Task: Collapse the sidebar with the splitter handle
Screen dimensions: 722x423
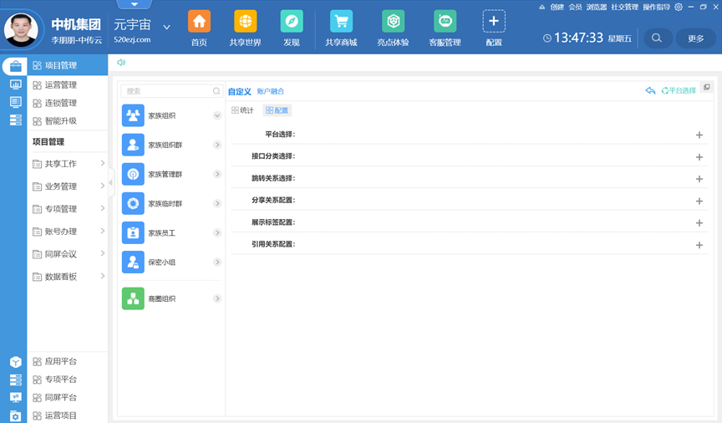Action: tap(111, 181)
